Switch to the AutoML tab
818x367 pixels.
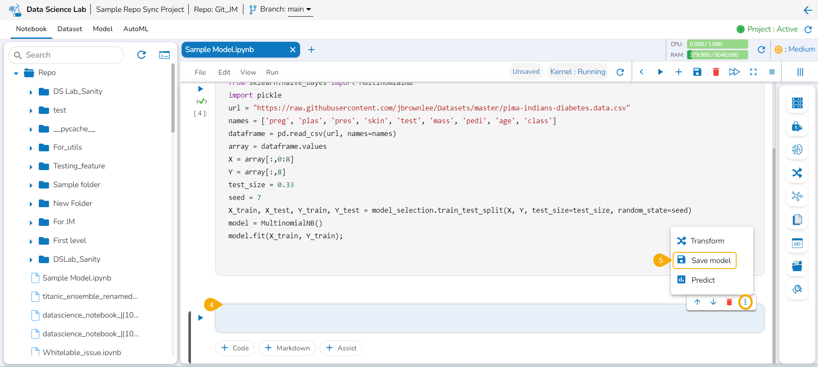tap(136, 29)
